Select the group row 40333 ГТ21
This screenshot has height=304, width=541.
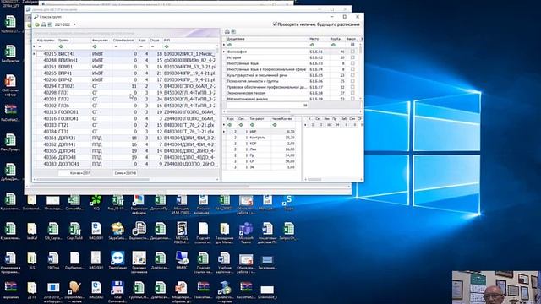click(x=126, y=125)
